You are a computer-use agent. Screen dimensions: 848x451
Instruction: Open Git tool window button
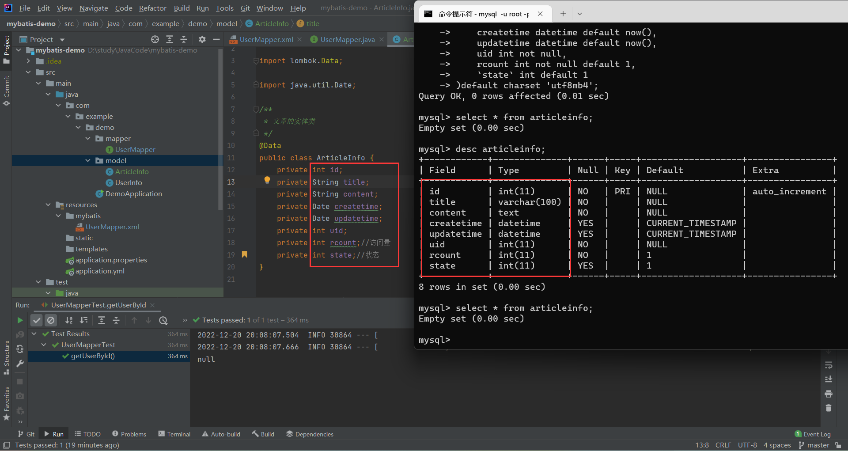tap(26, 434)
